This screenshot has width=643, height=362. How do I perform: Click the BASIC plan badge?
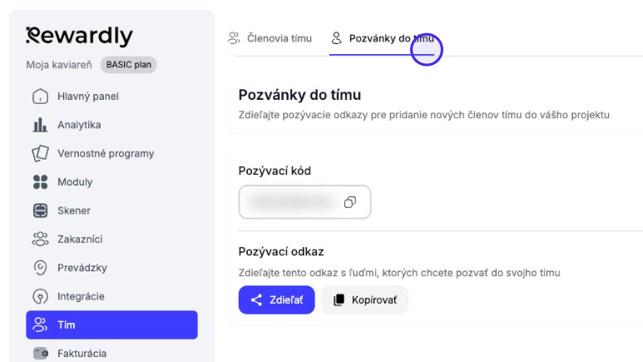coord(129,65)
